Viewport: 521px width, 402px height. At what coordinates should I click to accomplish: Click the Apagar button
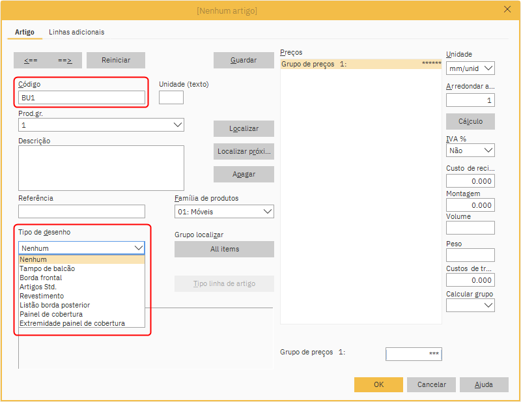click(244, 175)
